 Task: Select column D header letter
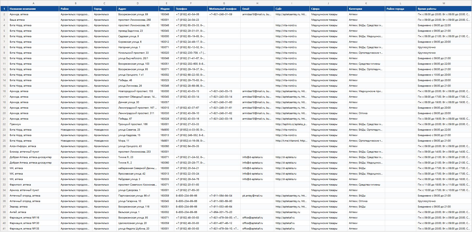tap(138, 3)
